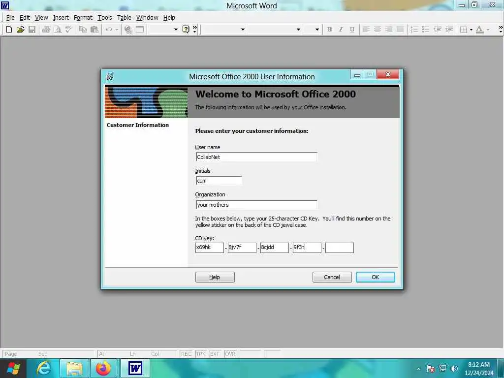Toggle Underline formatting

[352, 30]
